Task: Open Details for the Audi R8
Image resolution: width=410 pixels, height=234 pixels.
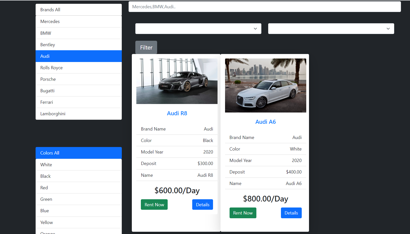Action: [x=202, y=204]
